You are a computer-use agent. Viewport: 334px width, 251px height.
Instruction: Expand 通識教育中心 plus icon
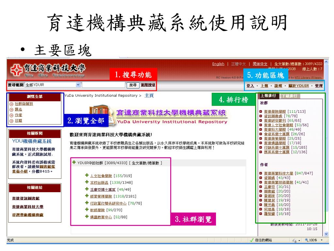[x=87, y=216]
